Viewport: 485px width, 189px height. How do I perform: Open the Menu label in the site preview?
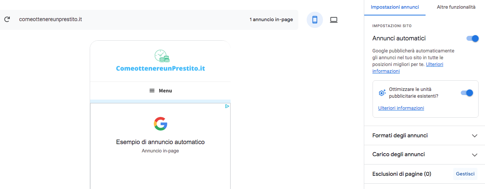point(165,91)
